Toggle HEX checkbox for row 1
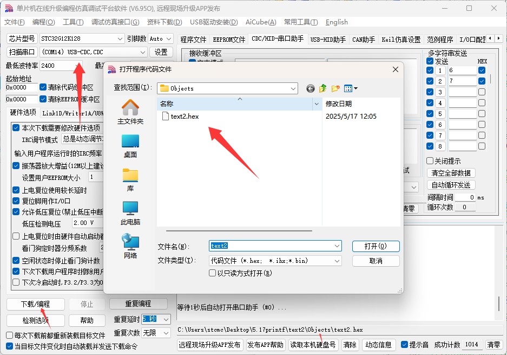Viewport: 507px width, 355px height. click(482, 70)
